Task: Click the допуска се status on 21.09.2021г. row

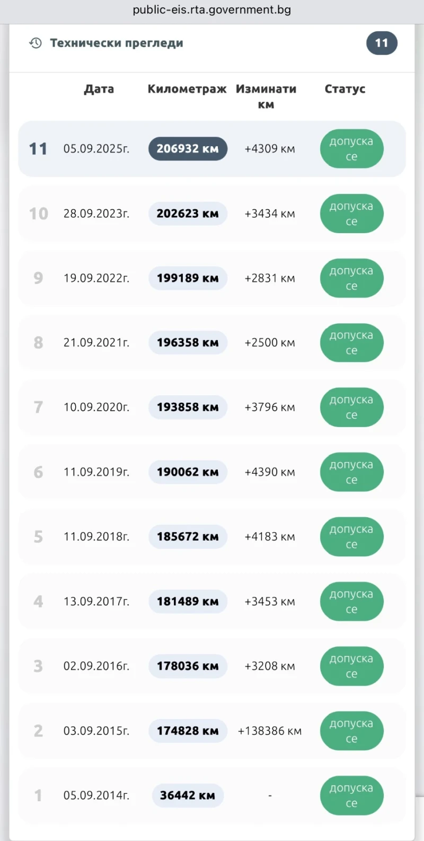Action: tap(351, 343)
